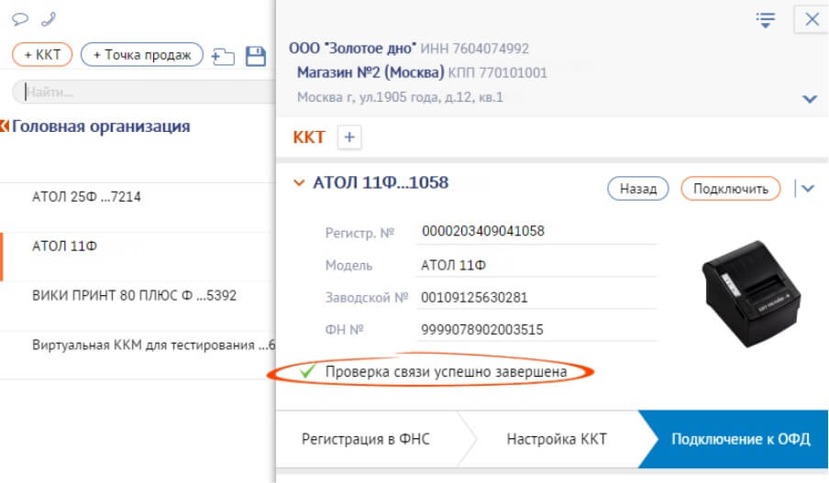The image size is (829, 483).
Task: Collapse the АТОЛ 11Ф...1058 section
Action: click(298, 183)
